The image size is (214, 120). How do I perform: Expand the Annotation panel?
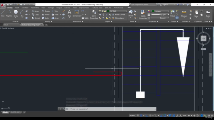(78, 21)
